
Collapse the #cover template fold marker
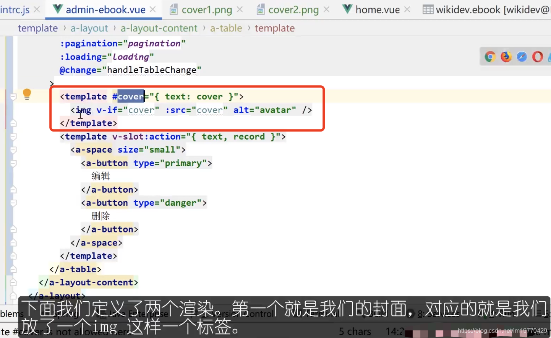click(13, 97)
